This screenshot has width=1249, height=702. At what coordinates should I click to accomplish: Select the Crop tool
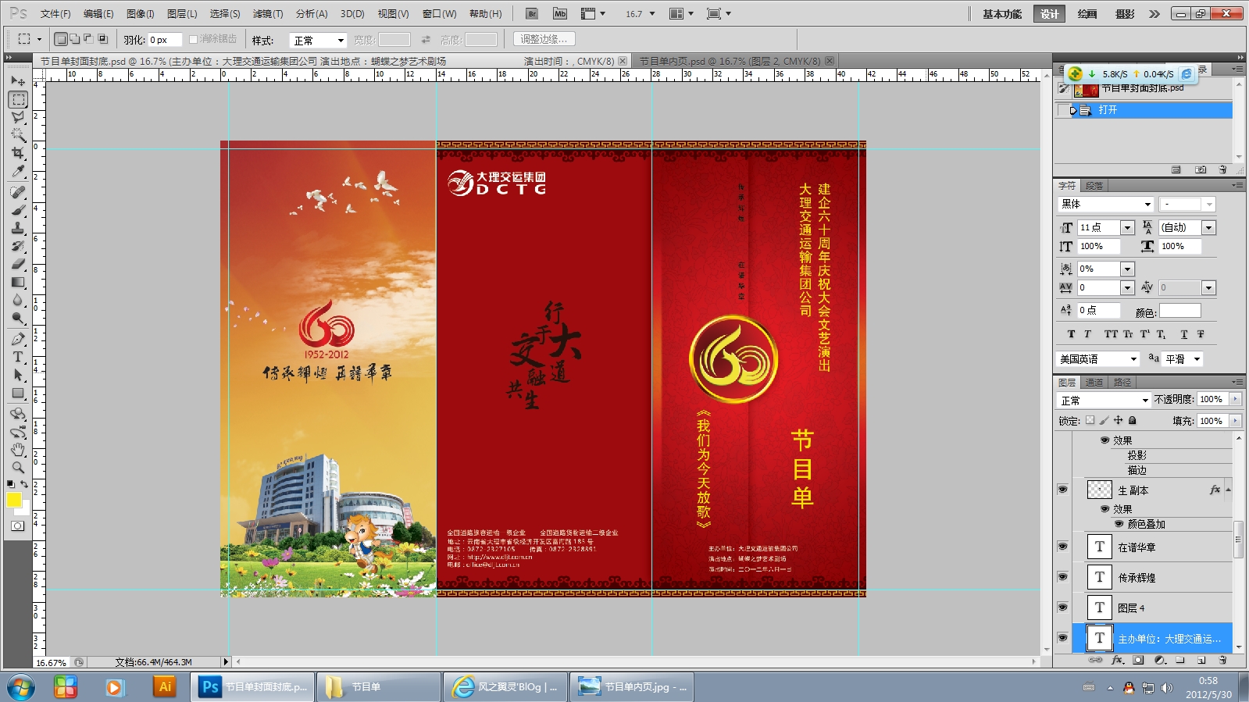18,153
